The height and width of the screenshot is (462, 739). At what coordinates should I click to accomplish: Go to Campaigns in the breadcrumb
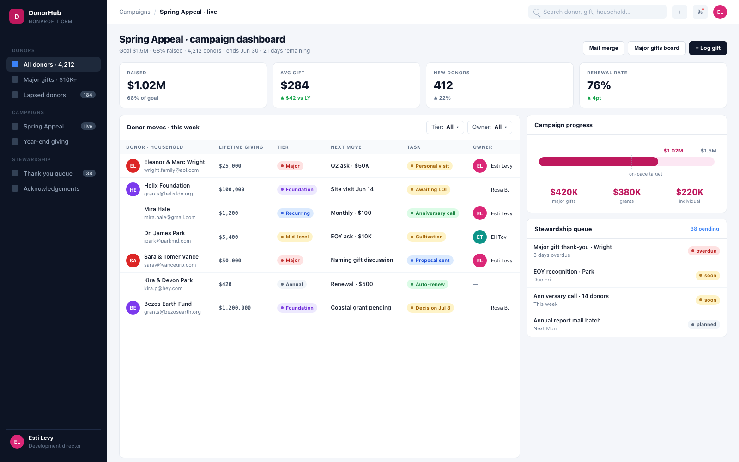click(135, 12)
